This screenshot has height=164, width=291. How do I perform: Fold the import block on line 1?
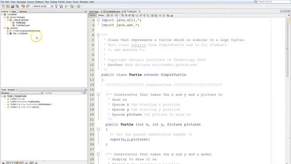pos(98,20)
